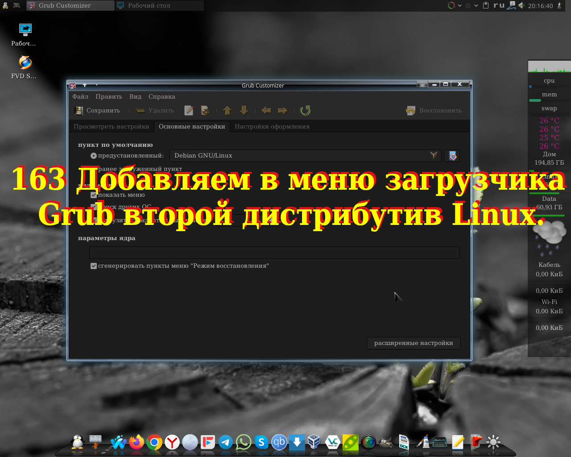This screenshot has height=457, width=571.
Task: Switch to Просмотреть настройки tab
Action: (112, 127)
